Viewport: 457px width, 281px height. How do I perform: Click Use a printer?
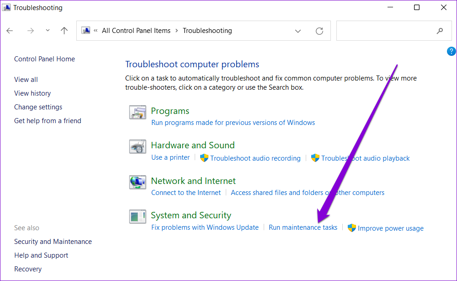[x=170, y=157]
